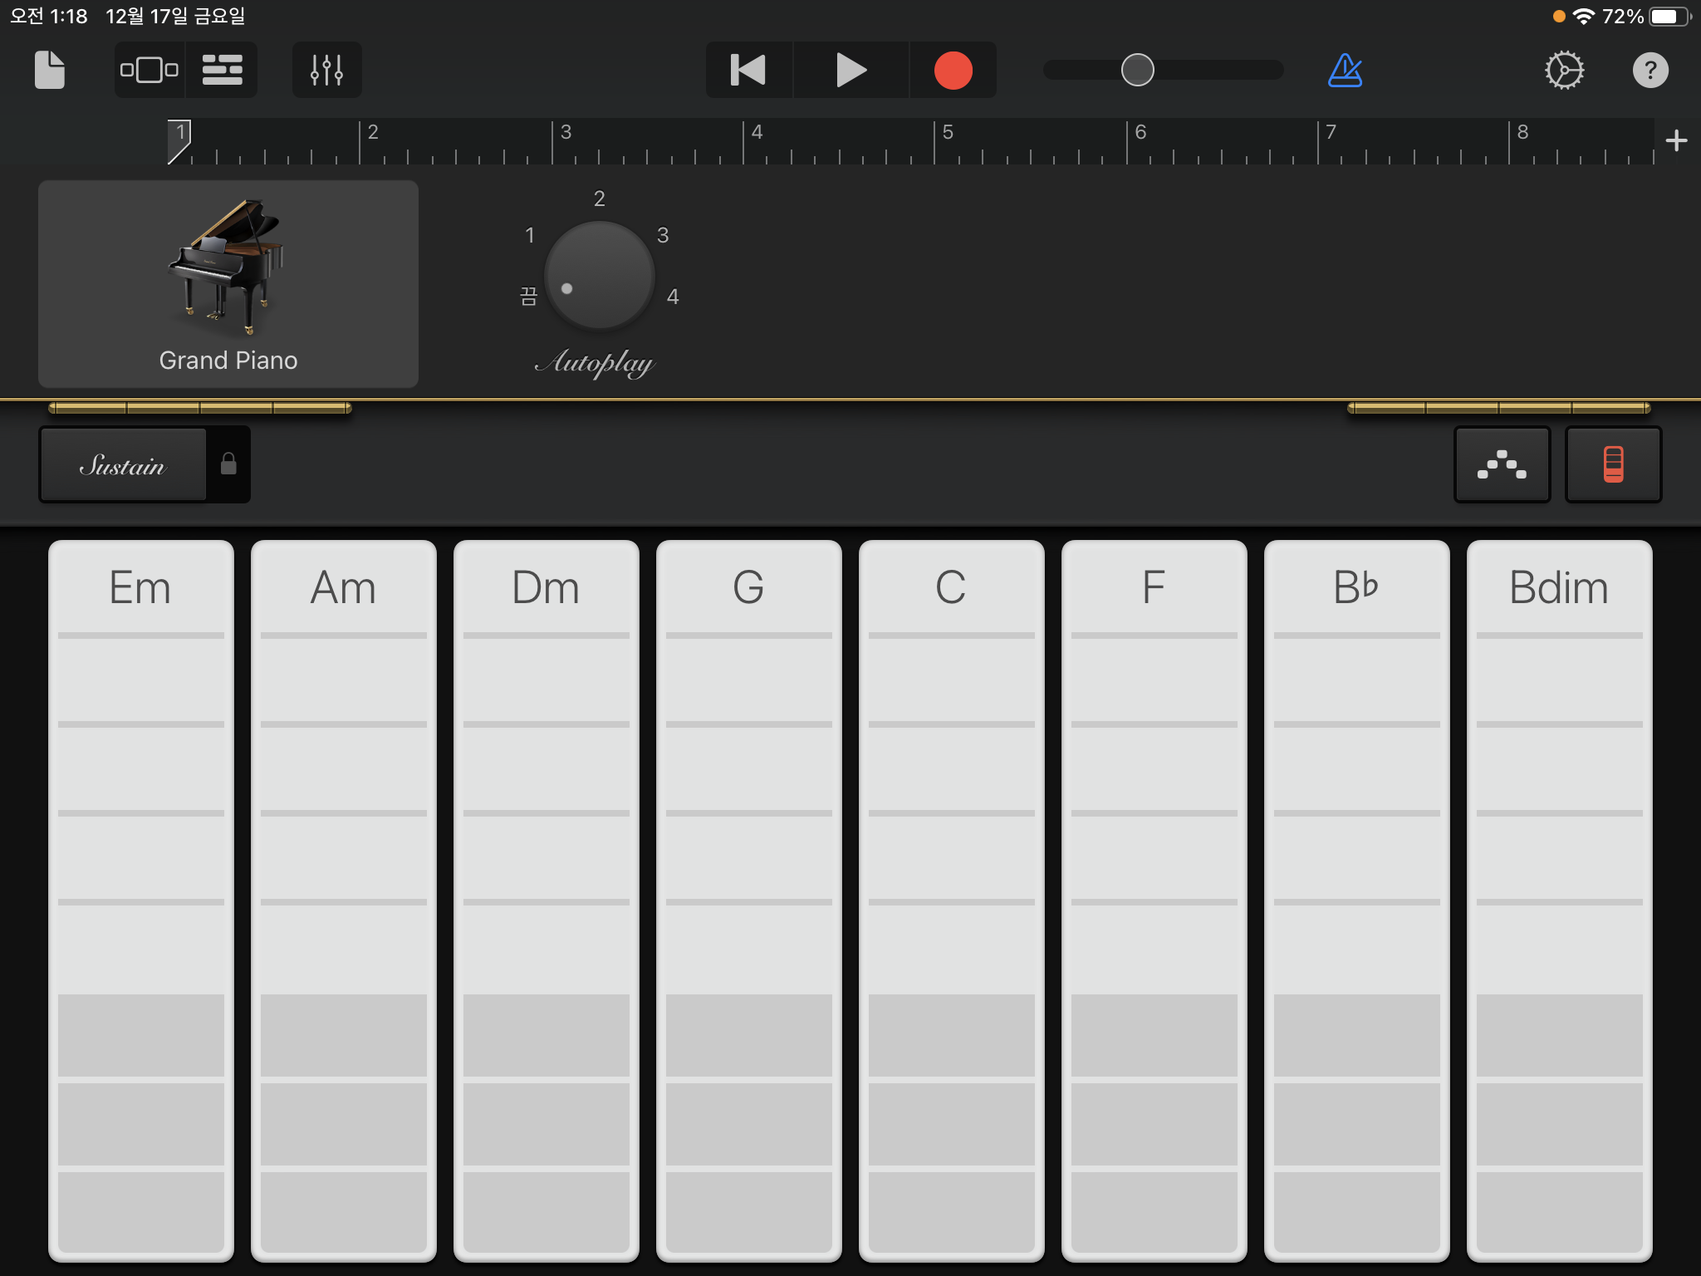This screenshot has height=1276, width=1701.
Task: Open the help question mark
Action: (x=1650, y=70)
